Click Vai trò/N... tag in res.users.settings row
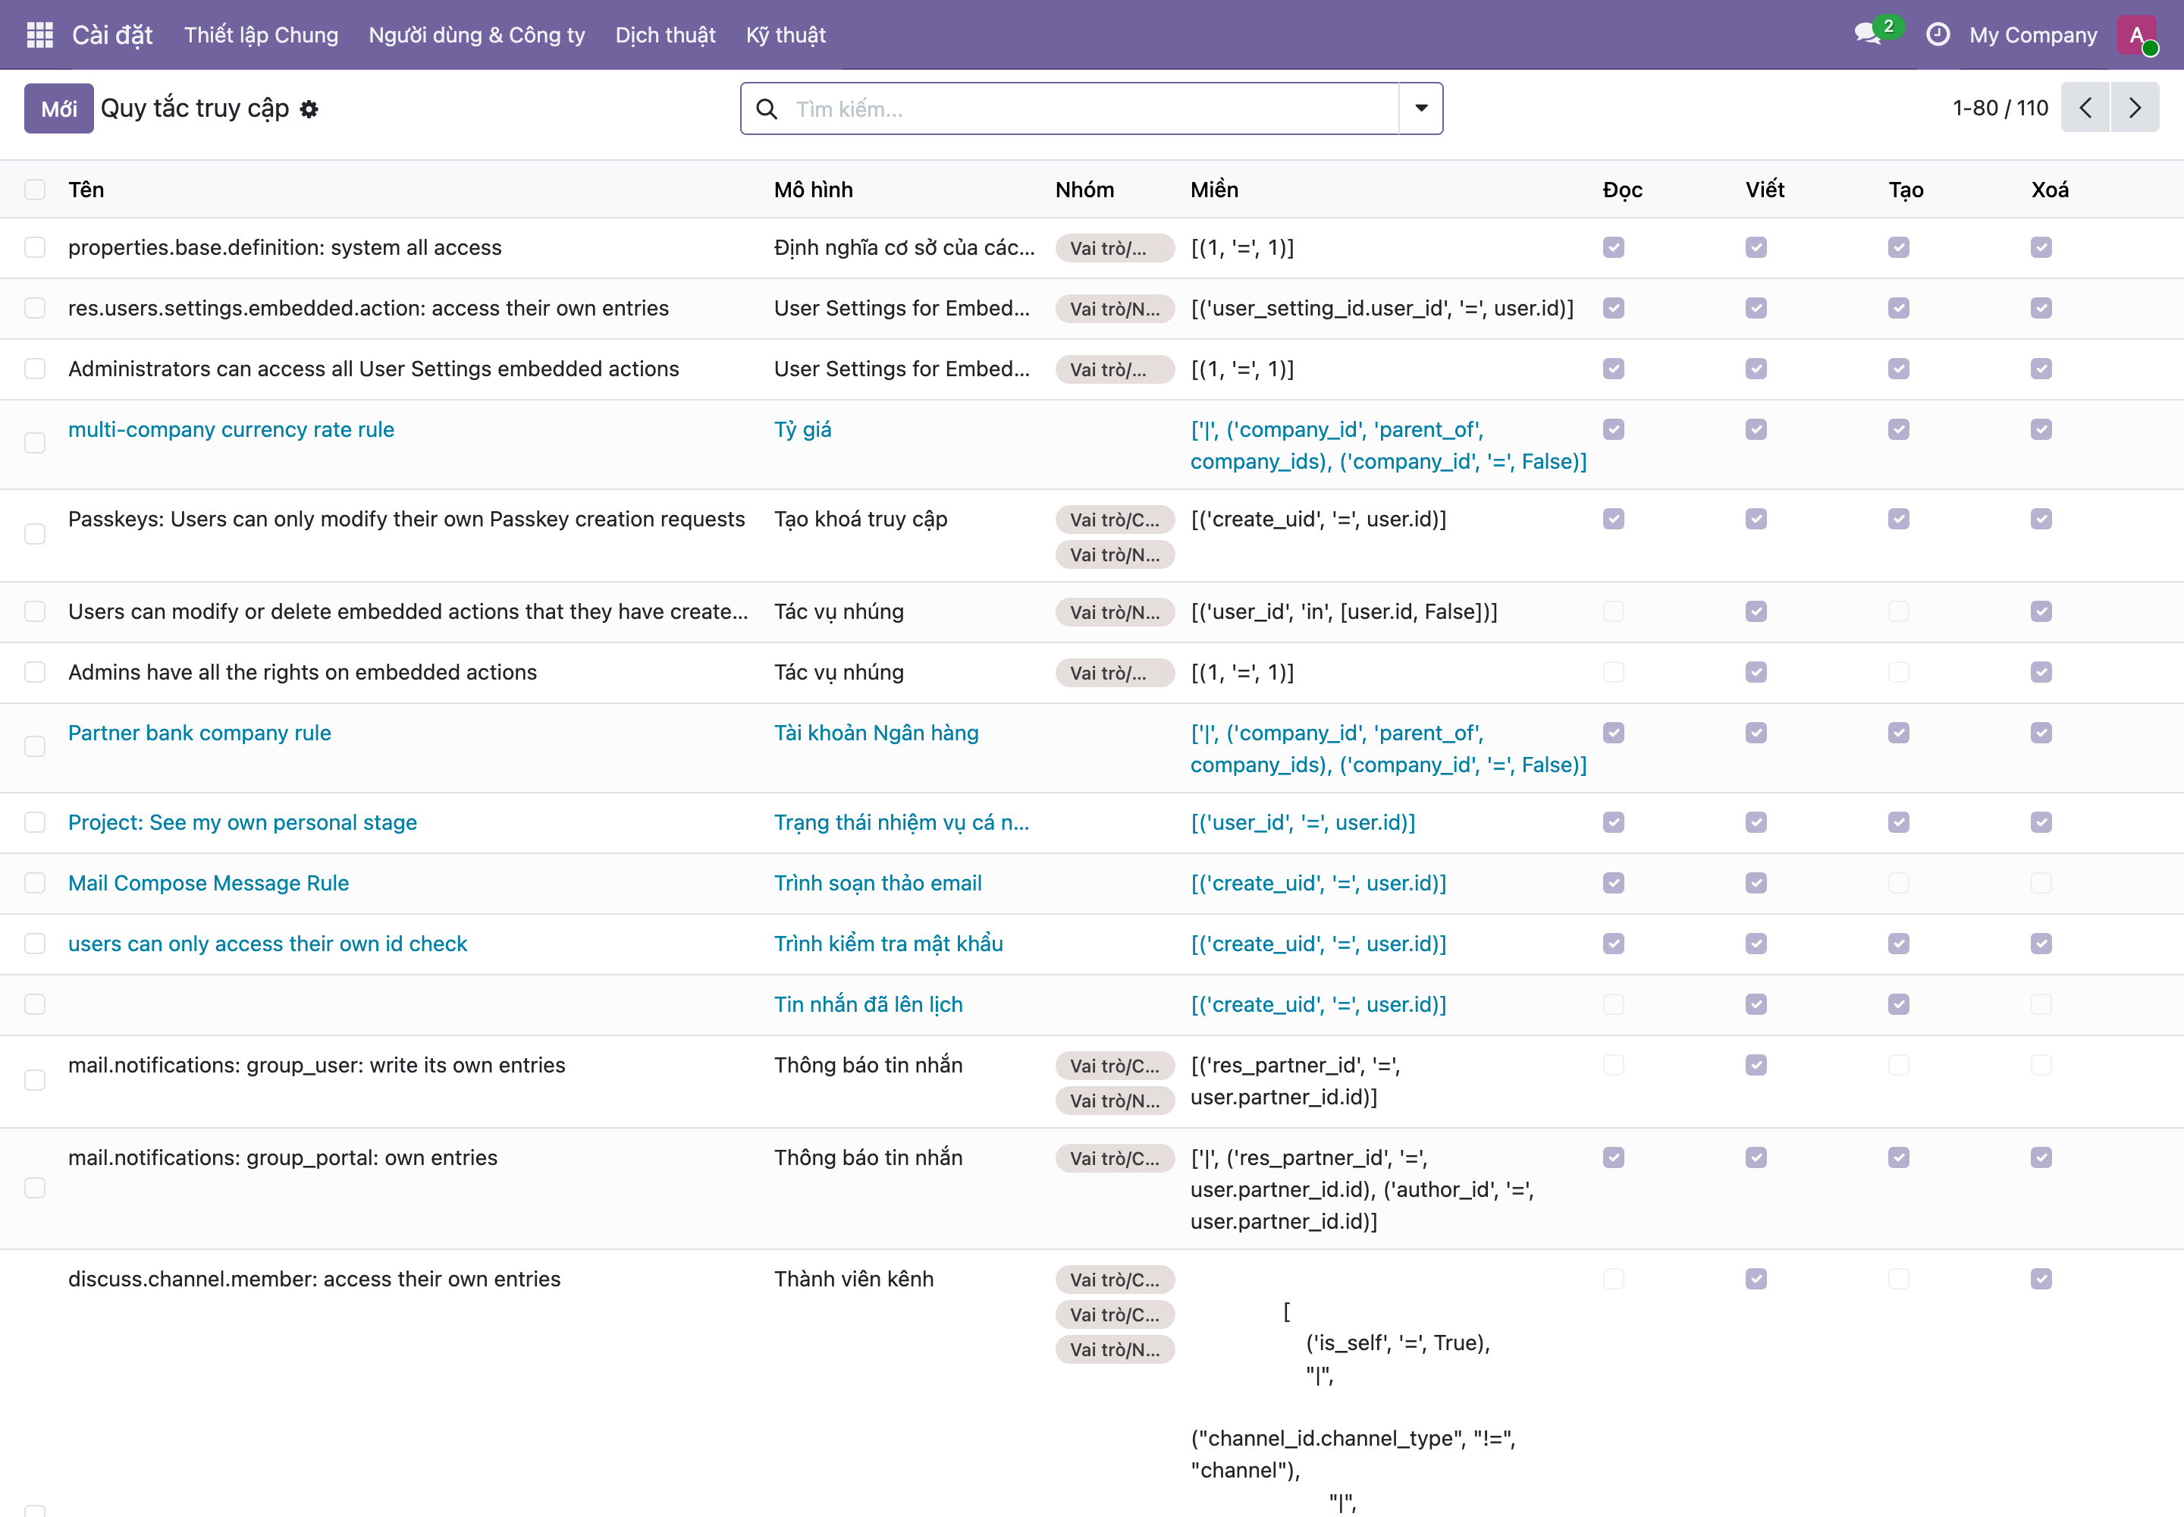The height and width of the screenshot is (1517, 2184). pyautogui.click(x=1115, y=309)
